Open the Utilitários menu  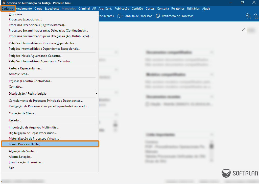click(193, 8)
